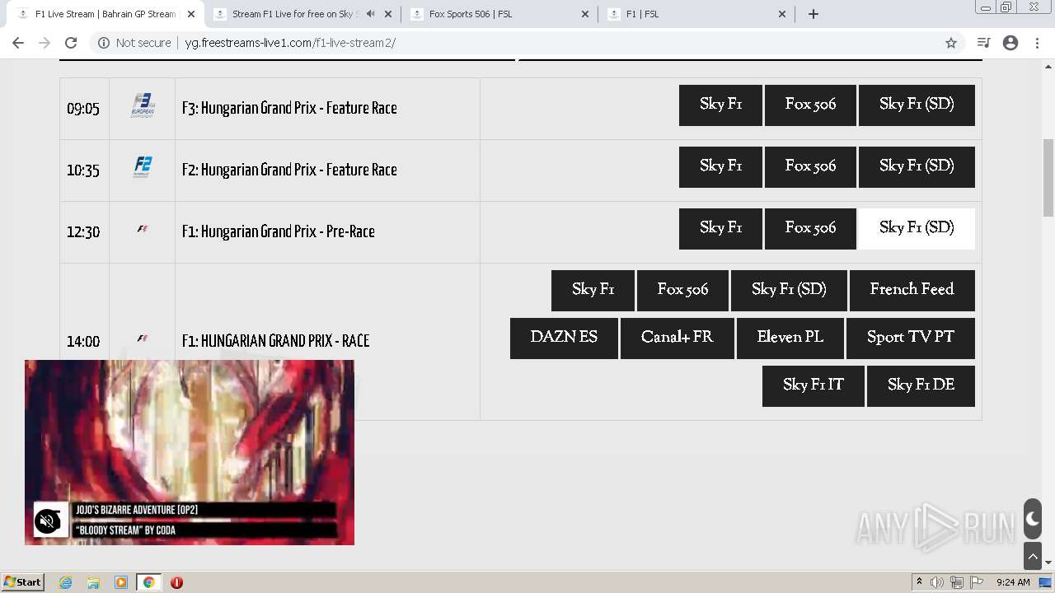Open the Sky F1 IT stream
The height and width of the screenshot is (593, 1055).
pos(814,386)
